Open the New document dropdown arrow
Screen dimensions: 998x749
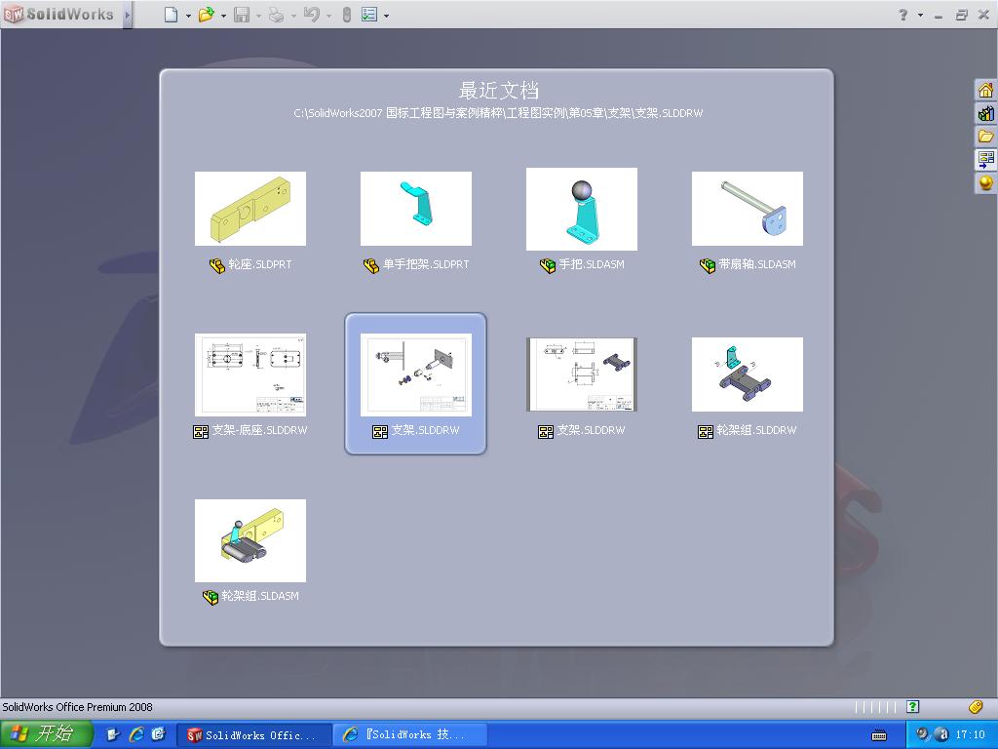pos(188,16)
